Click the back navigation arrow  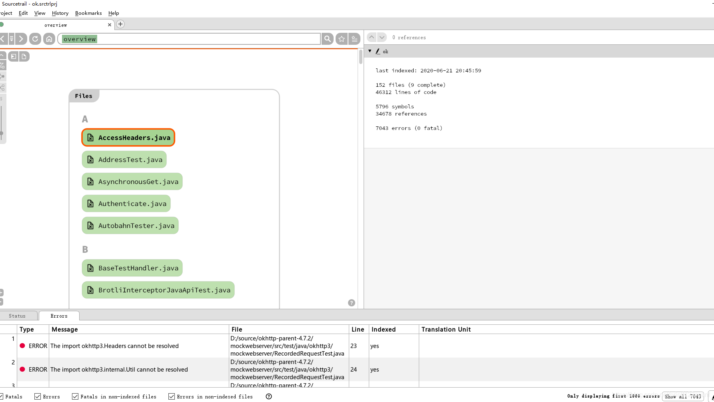click(2, 39)
